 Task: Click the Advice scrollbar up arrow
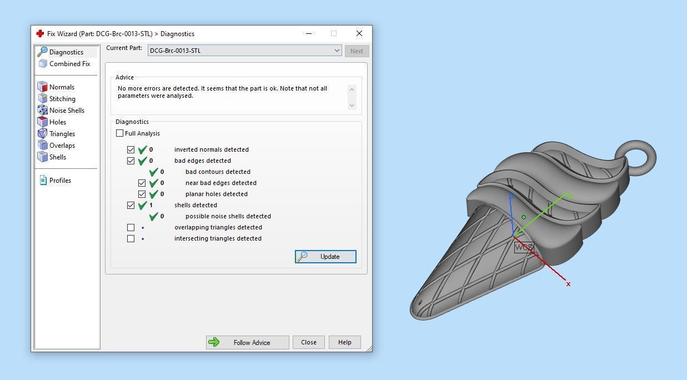pos(352,89)
